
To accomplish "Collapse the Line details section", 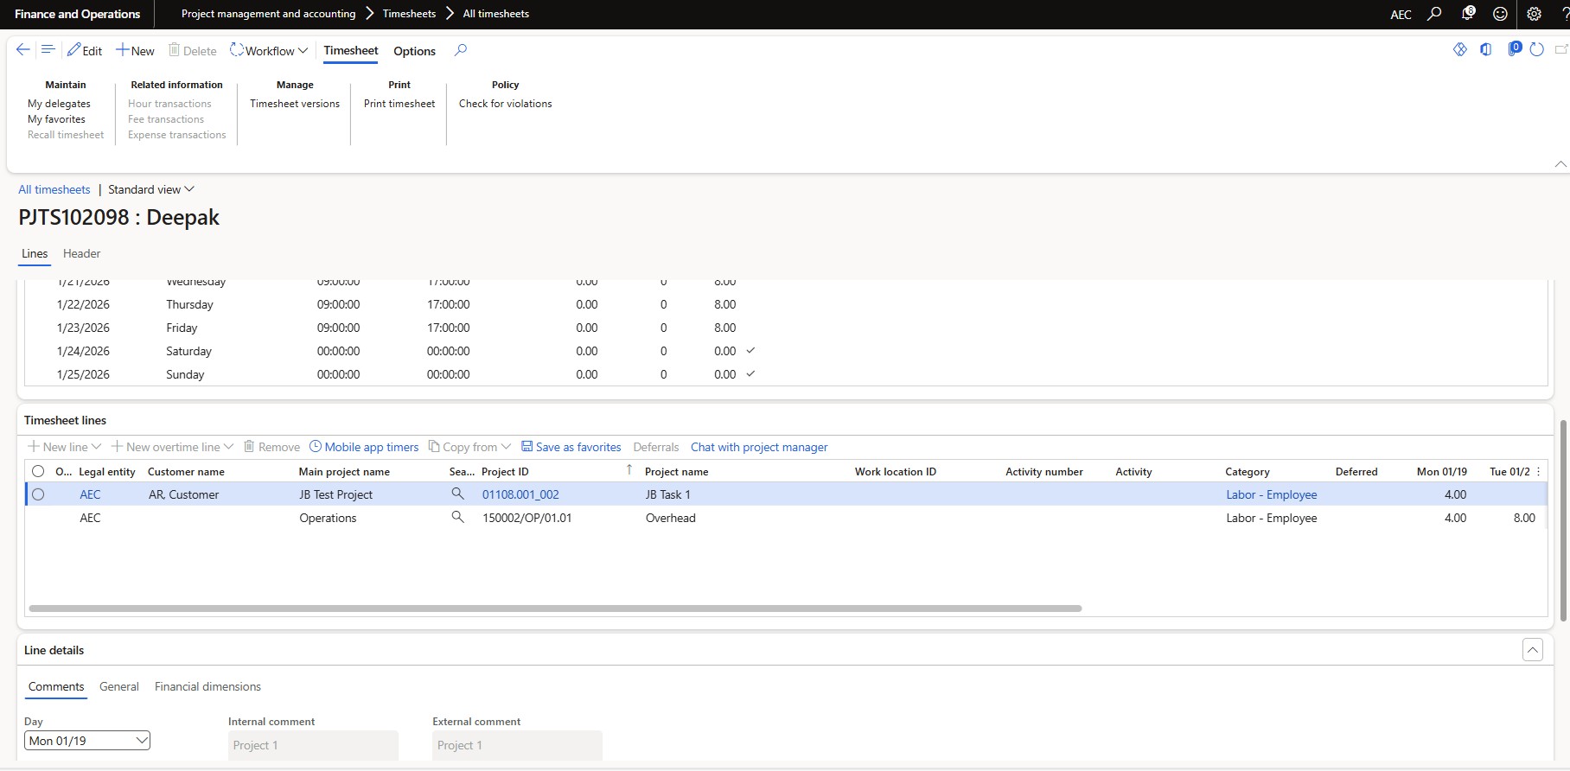I will point(1532,650).
